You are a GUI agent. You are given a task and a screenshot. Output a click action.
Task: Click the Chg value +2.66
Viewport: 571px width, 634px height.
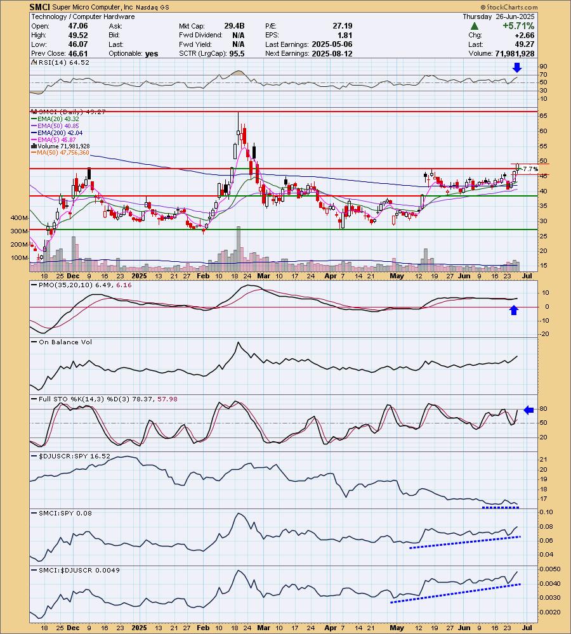524,35
